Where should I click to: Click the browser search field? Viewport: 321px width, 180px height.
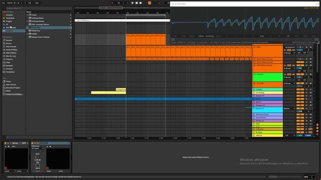[39, 8]
